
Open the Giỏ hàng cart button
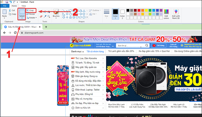coord(159,45)
